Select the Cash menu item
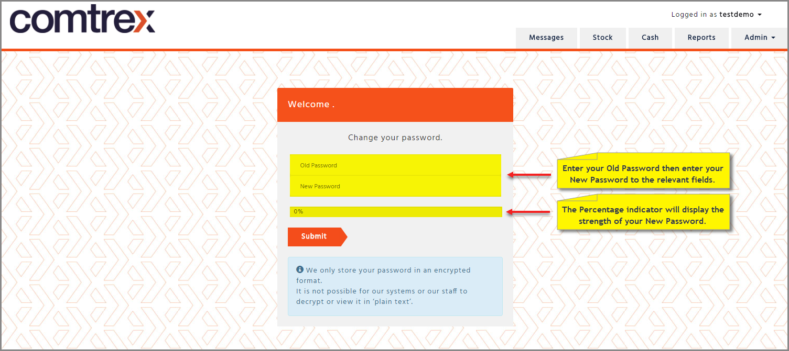 [650, 38]
